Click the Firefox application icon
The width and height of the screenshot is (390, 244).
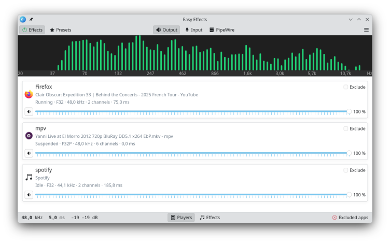(x=29, y=94)
